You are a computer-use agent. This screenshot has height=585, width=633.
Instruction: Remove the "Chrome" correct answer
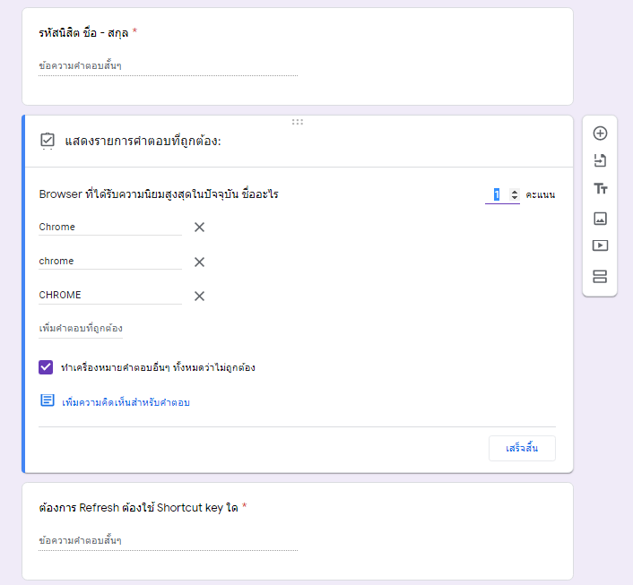click(x=199, y=228)
